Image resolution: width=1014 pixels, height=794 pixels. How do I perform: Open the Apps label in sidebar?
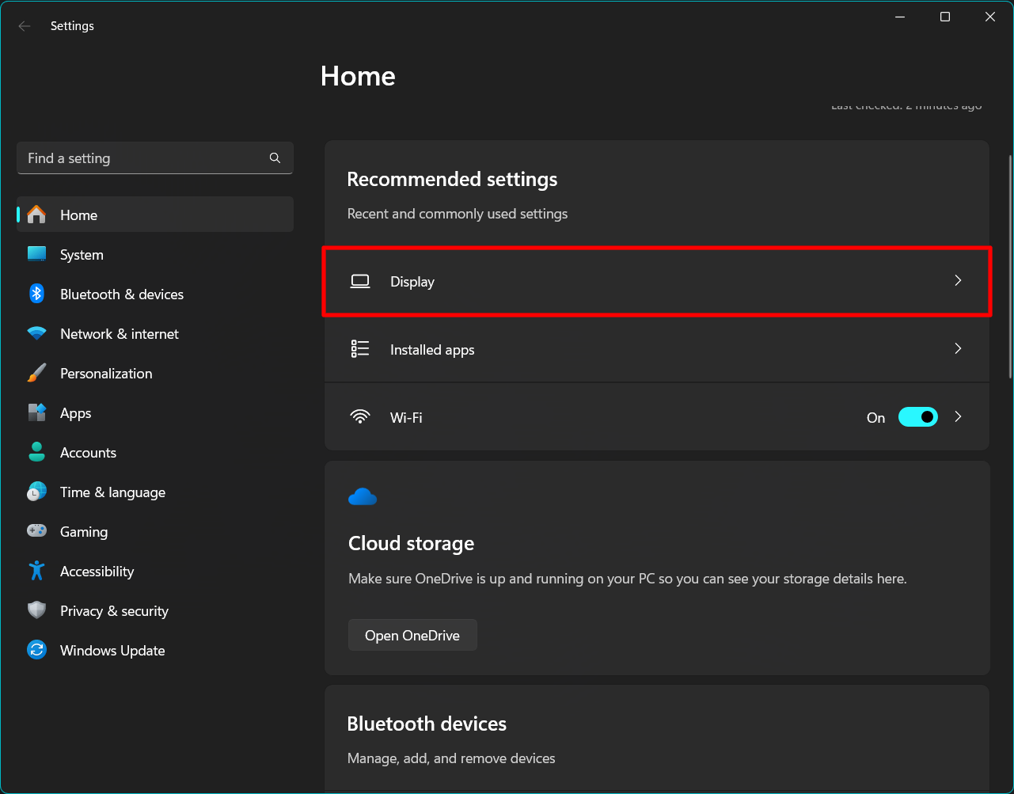click(75, 413)
